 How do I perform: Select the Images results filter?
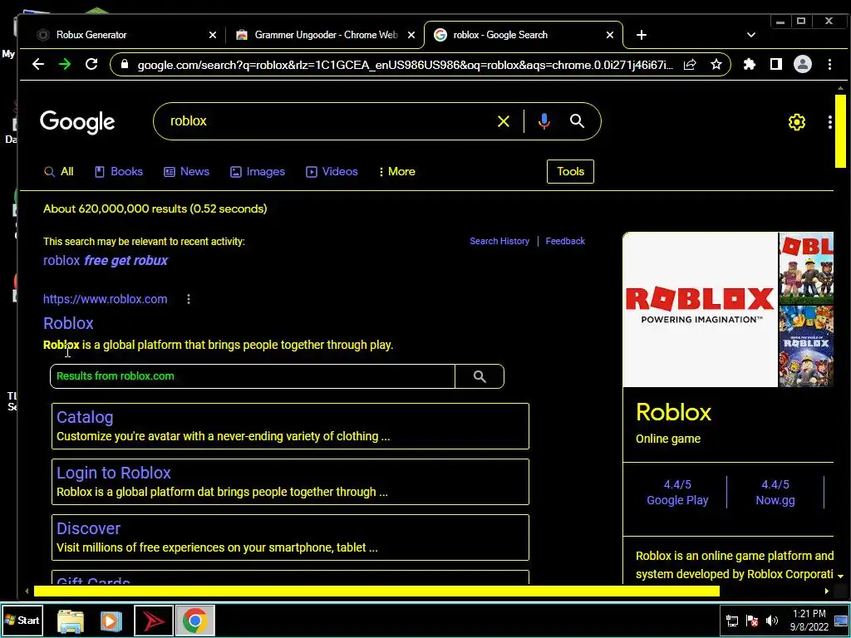tap(258, 172)
